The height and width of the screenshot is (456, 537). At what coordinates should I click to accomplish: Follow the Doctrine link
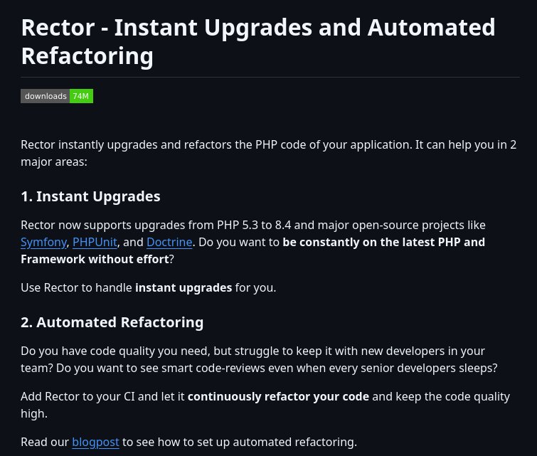coord(169,242)
